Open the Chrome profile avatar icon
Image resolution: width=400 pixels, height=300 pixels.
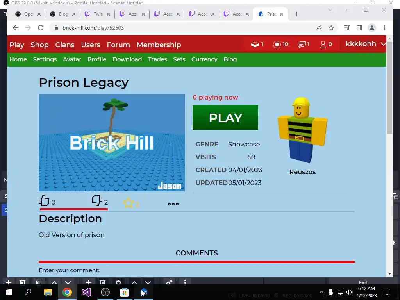tap(372, 28)
